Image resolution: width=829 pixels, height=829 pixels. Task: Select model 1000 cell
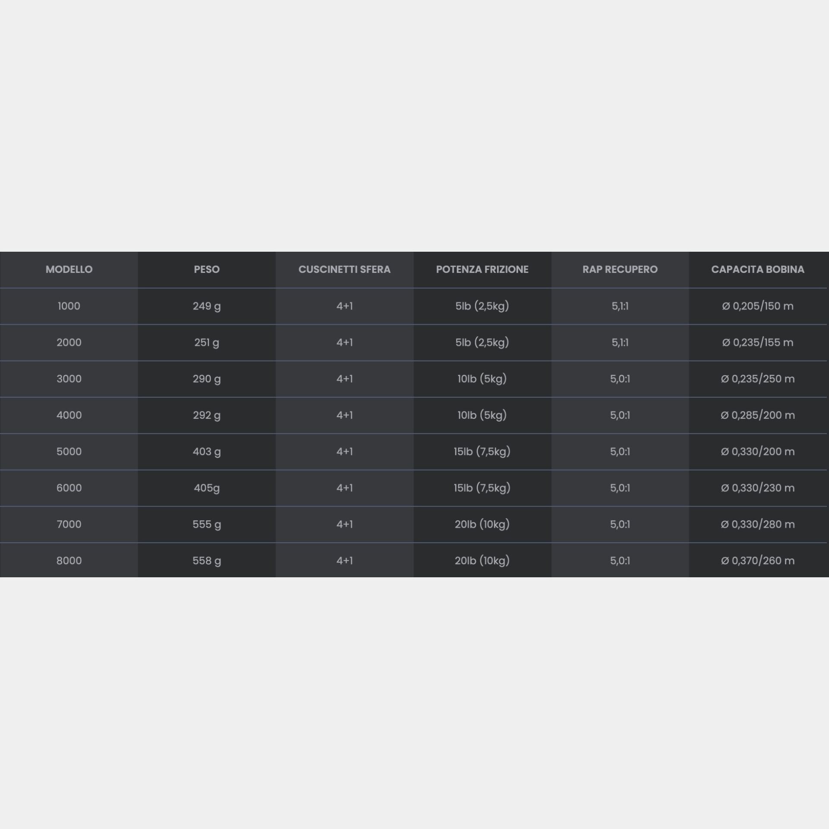pos(69,306)
